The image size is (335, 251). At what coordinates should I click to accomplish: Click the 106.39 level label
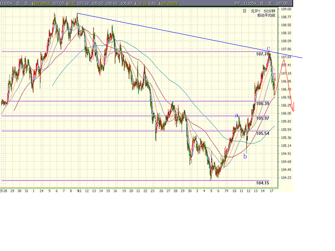(263, 103)
